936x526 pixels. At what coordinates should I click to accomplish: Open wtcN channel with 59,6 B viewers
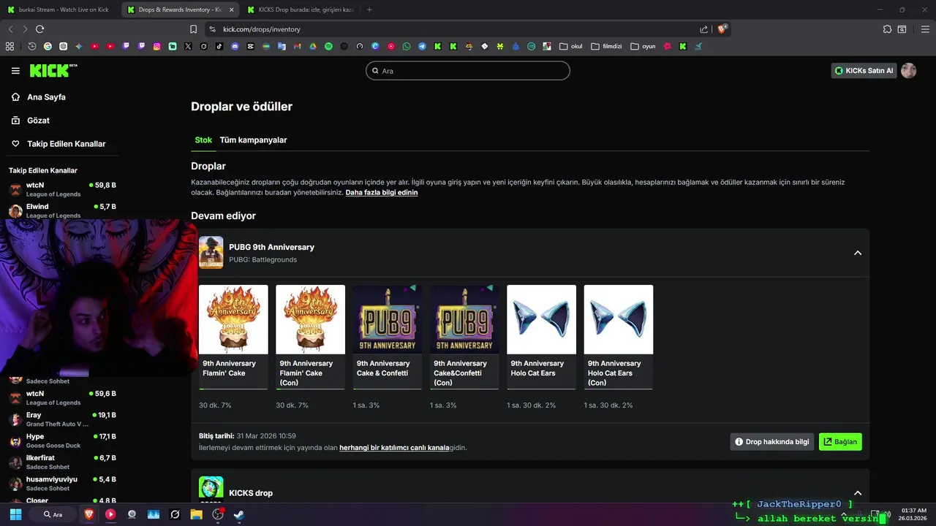pos(62,398)
